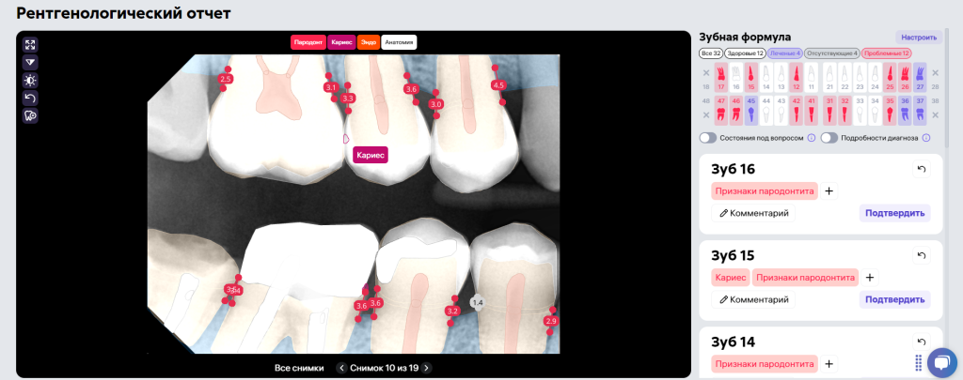Click the reset view arrow on image toolbar
The image size is (963, 380).
[30, 98]
